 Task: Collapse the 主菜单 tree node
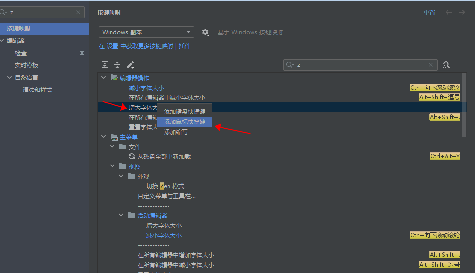(x=103, y=137)
